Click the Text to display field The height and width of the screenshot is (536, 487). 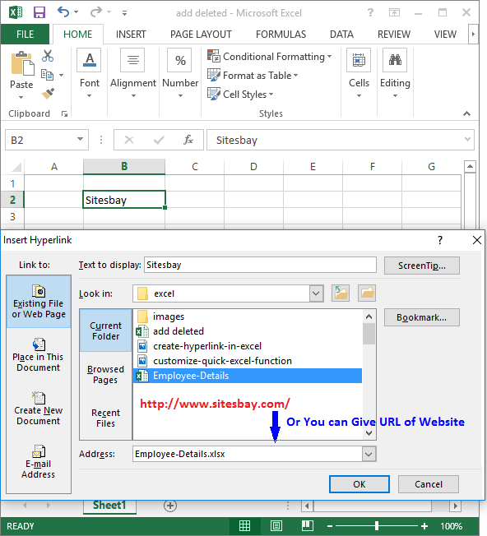pos(260,265)
